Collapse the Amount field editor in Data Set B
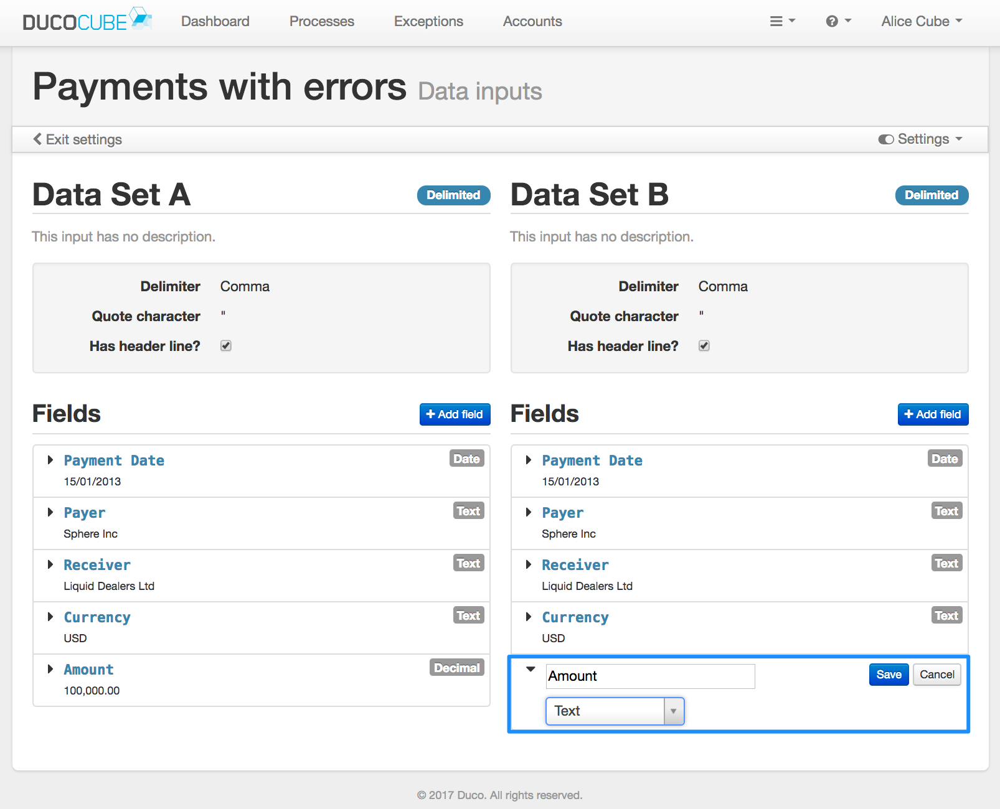Screen dimensions: 1000x809 [531, 669]
